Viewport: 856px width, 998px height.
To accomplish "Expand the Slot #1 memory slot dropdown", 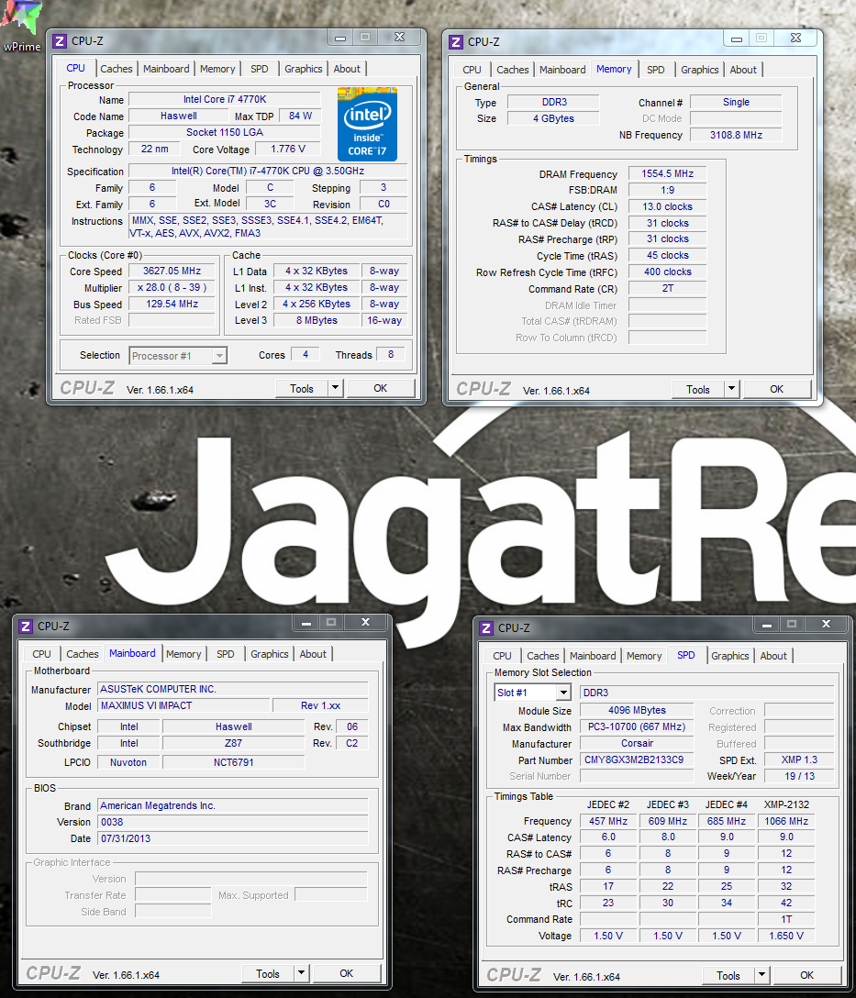I will coord(563,693).
